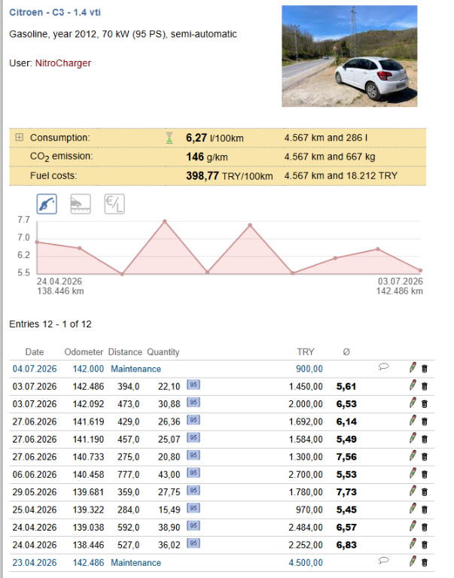
Task: Open the NitroCharger user profile
Action: pos(63,63)
